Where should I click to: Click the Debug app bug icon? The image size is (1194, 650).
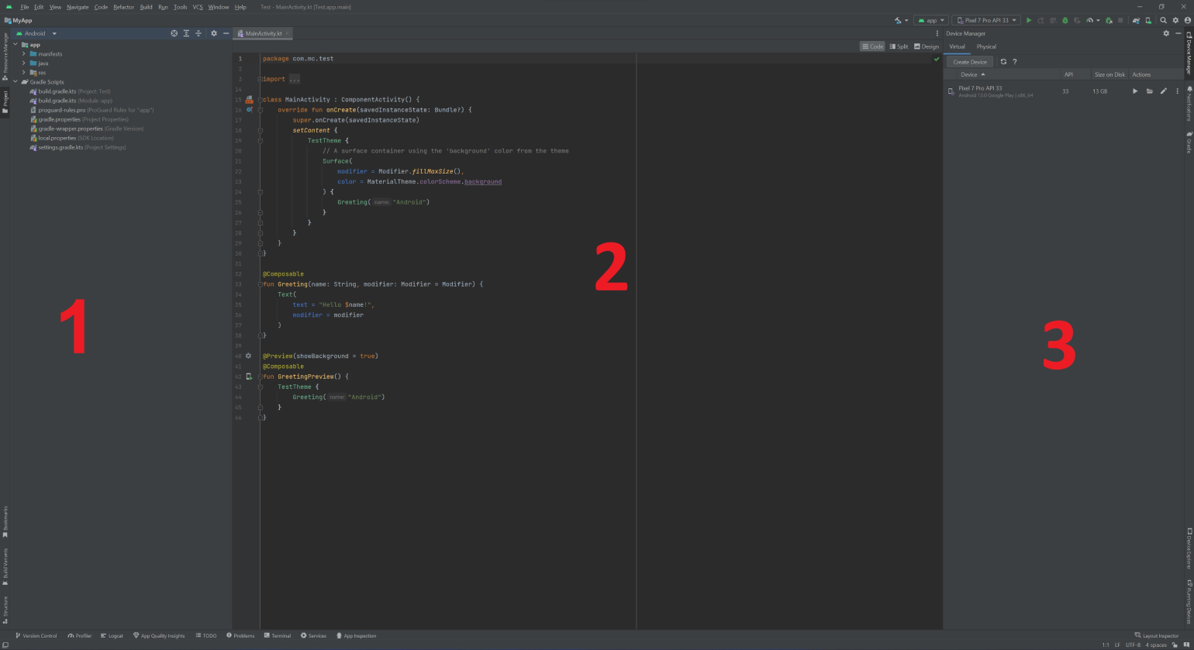tap(1065, 20)
